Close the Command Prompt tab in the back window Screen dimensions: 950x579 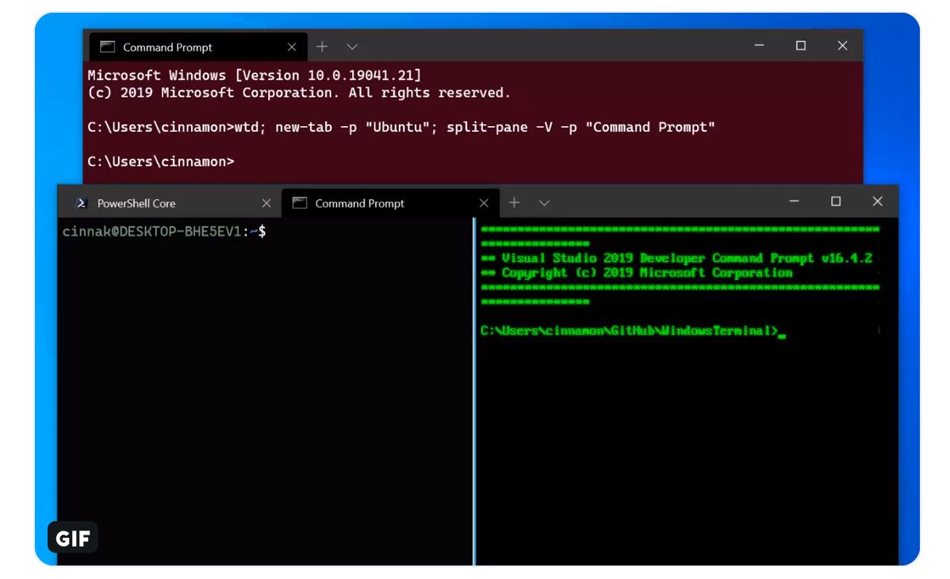(292, 47)
